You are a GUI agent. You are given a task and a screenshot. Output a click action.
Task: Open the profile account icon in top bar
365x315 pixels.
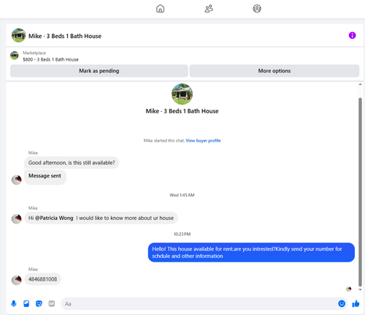click(257, 9)
